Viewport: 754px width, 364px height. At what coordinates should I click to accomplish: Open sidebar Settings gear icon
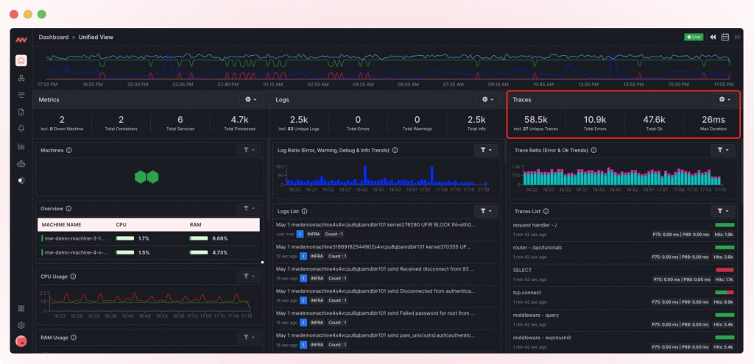[21, 324]
